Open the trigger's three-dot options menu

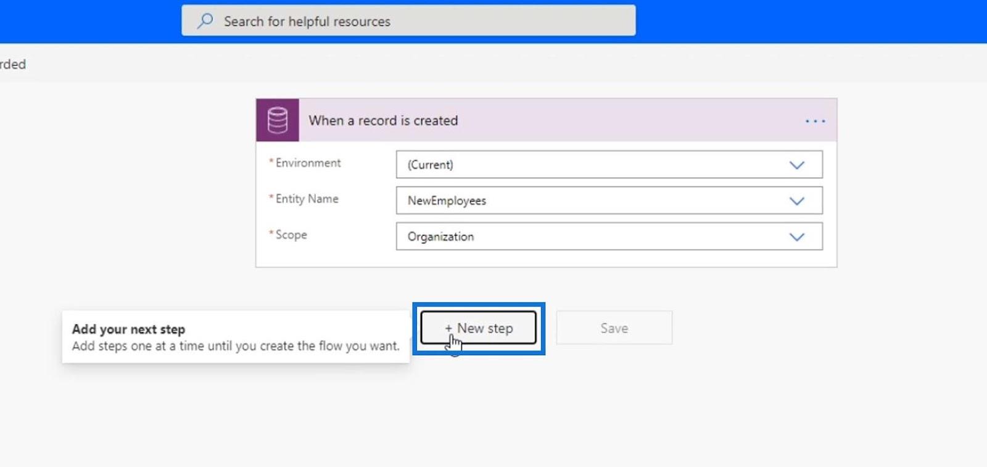coord(815,121)
